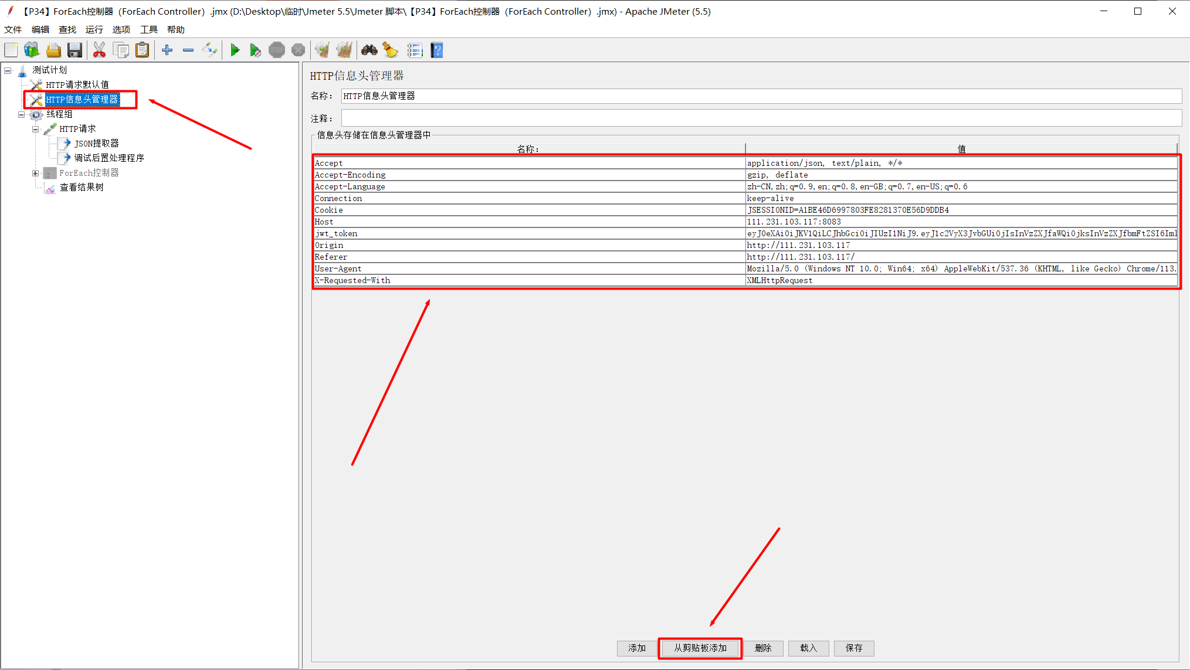Click the 保存 button

point(854,648)
